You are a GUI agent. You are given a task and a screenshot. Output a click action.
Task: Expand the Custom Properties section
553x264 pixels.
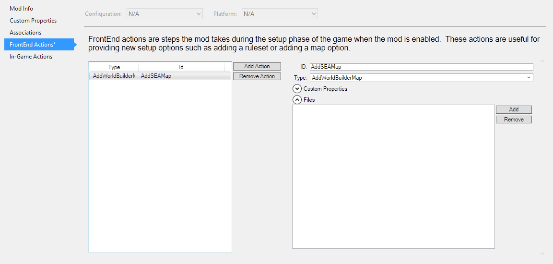[297, 89]
